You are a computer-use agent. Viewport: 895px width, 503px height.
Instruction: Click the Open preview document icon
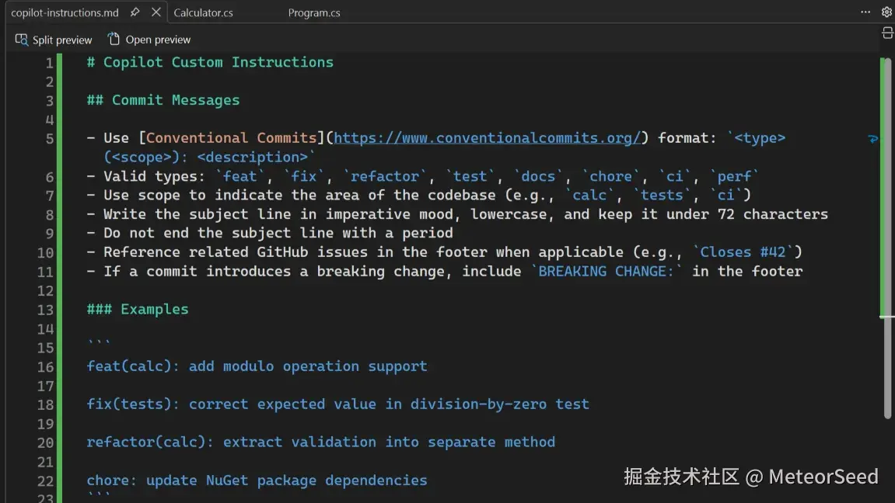(114, 39)
